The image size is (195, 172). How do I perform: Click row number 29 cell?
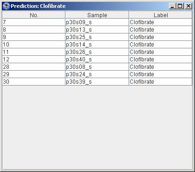[34, 74]
